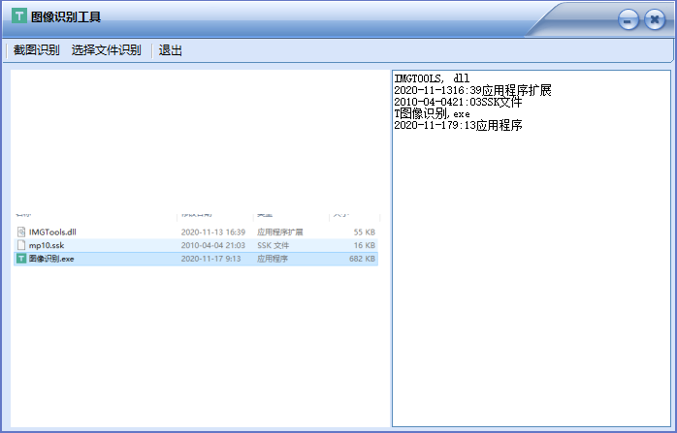The image size is (677, 433).
Task: Click the 'T图像识别,exe' recognized text line
Action: (432, 113)
